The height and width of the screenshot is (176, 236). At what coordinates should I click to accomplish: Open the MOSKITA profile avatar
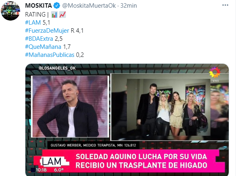(10, 11)
